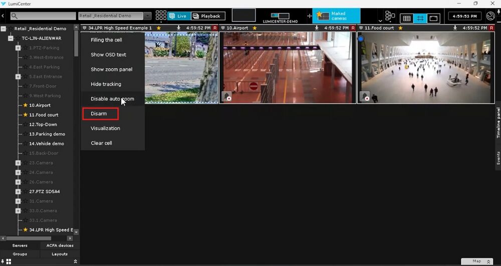
Task: Collapse the TC-LJN-ALIENWAR server node
Action: pyautogui.click(x=11, y=38)
